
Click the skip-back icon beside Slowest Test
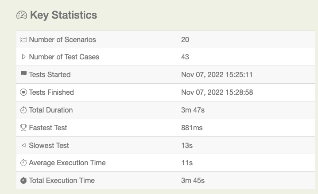tap(23, 145)
